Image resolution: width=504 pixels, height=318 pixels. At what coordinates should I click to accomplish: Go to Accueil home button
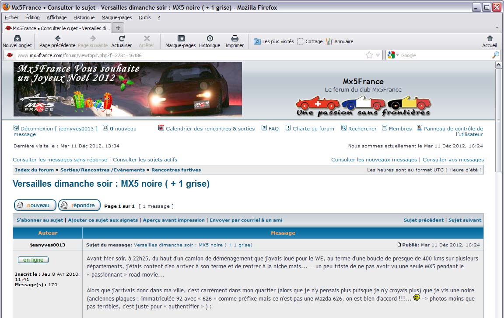(490, 42)
